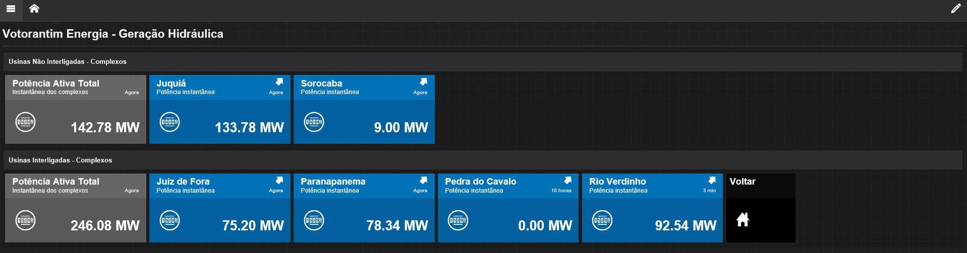Open the Juiz de Fora tile title
Screen dimensions: 967x253
183,182
